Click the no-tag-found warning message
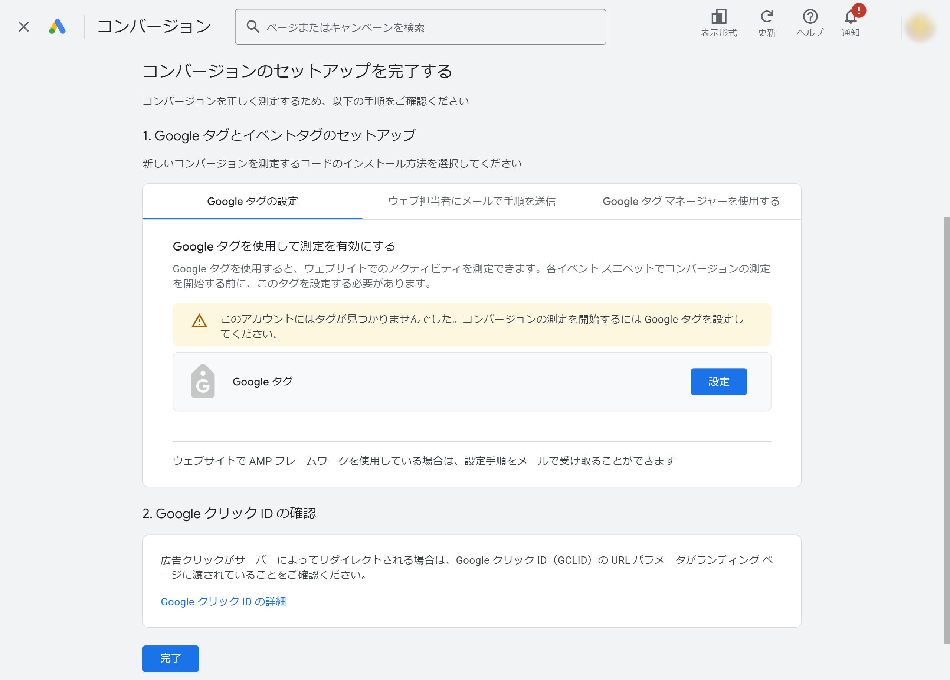This screenshot has width=950, height=680. 482,326
